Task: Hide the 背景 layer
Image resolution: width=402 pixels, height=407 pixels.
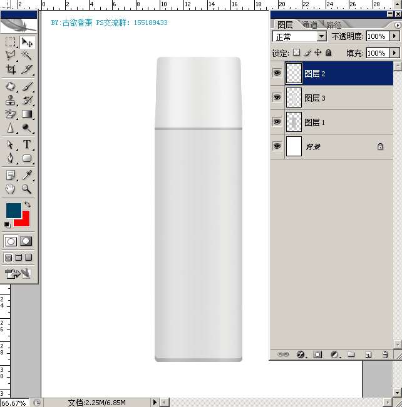Action: 277,146
